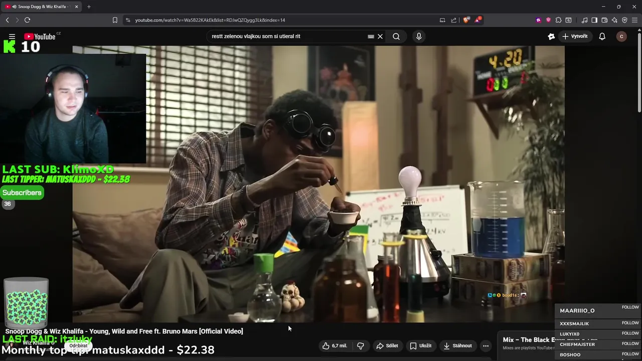Click the video title text
This screenshot has width=642, height=361.
click(124, 331)
